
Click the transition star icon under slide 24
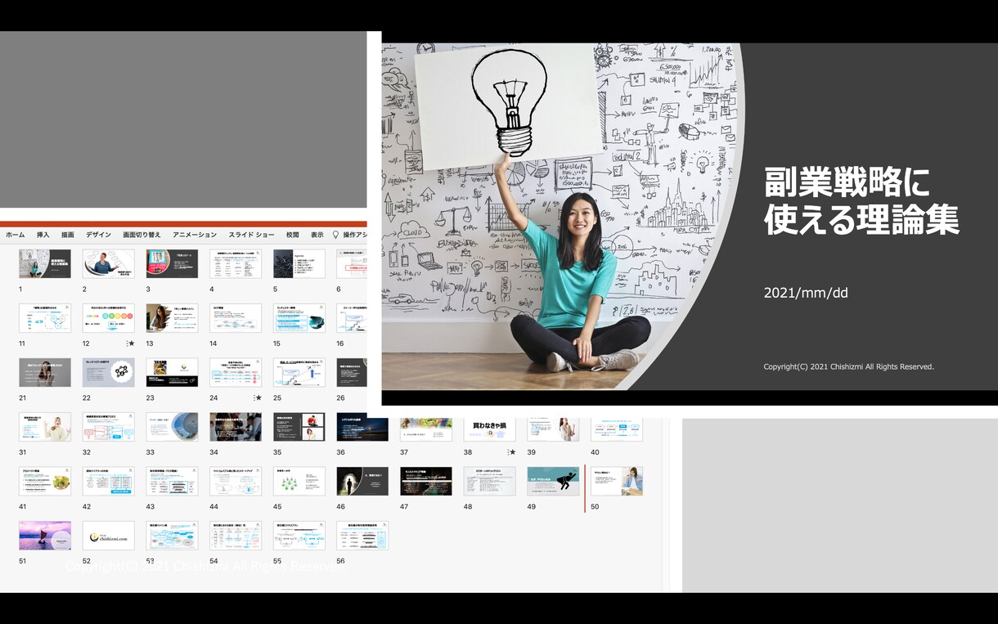(x=258, y=397)
